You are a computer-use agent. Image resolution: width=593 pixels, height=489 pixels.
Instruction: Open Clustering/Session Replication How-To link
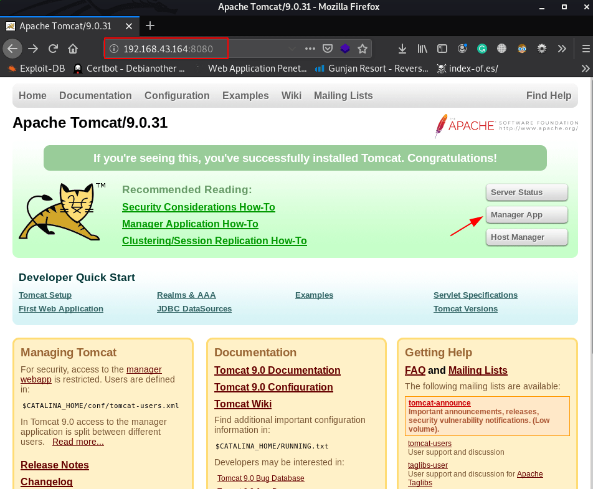point(214,241)
